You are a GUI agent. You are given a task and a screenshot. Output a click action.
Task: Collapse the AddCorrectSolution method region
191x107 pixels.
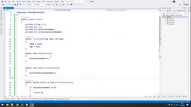(16, 68)
